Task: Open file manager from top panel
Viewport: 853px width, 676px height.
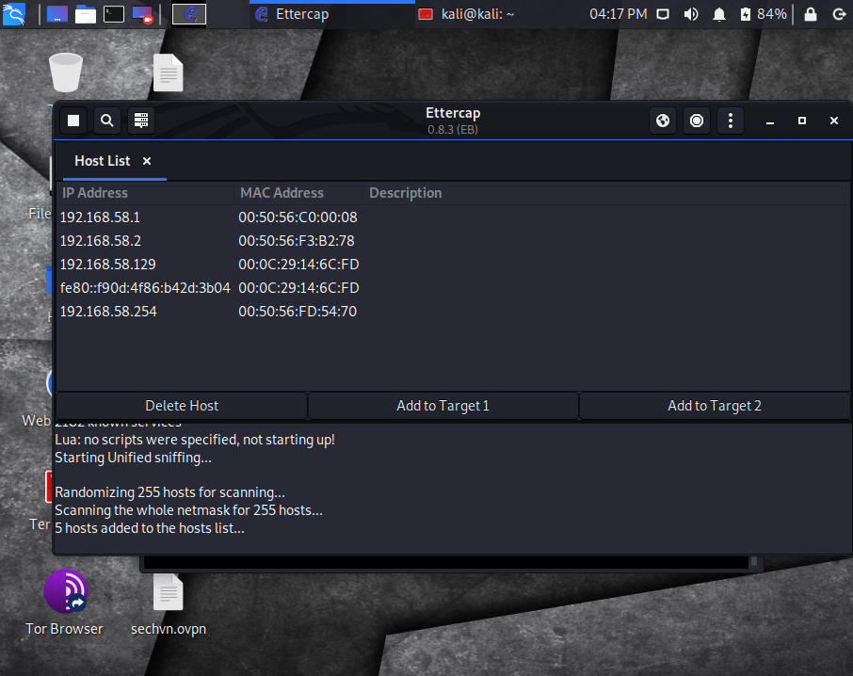Action: tap(86, 14)
